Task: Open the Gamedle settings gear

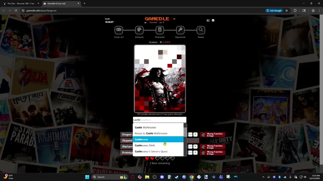Action: tap(213, 20)
